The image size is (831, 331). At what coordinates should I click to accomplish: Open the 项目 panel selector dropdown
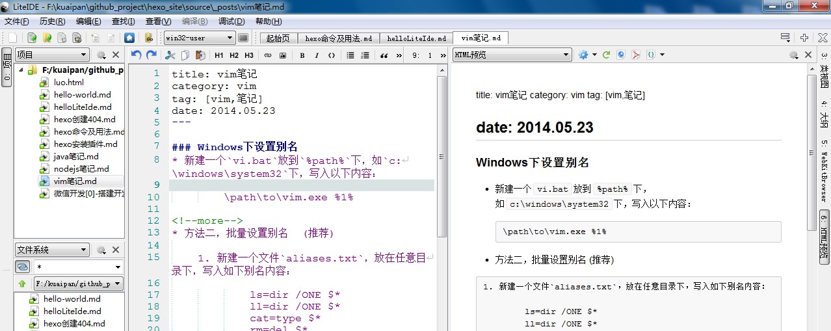click(x=52, y=55)
